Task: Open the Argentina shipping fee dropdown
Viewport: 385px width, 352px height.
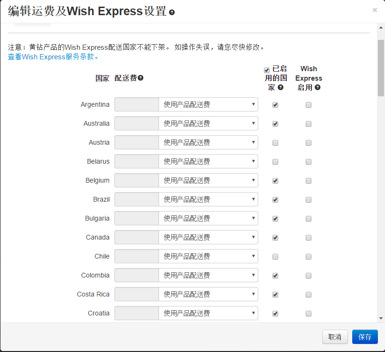Action: [x=208, y=104]
